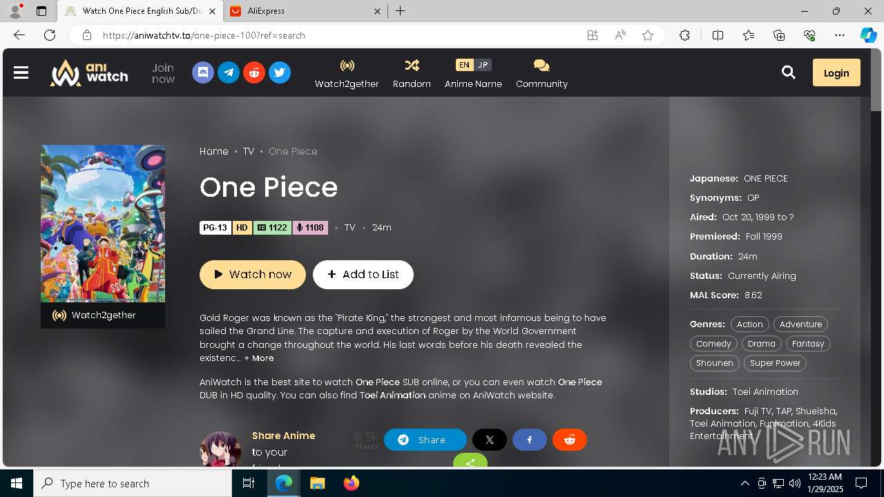Pick a Random anime
The width and height of the screenshot is (884, 497).
click(412, 73)
